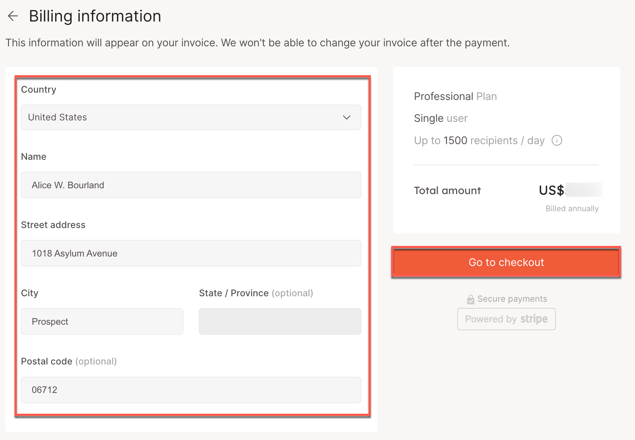The width and height of the screenshot is (635, 440).
Task: Select the Name field containing Alice W. Bourland
Action: [191, 185]
